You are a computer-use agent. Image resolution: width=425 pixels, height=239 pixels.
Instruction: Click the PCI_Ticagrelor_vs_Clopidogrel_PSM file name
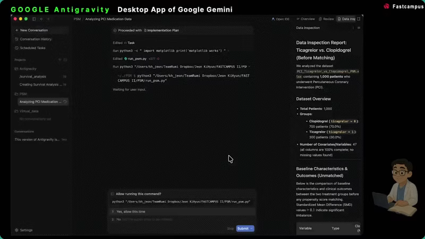tap(327, 74)
